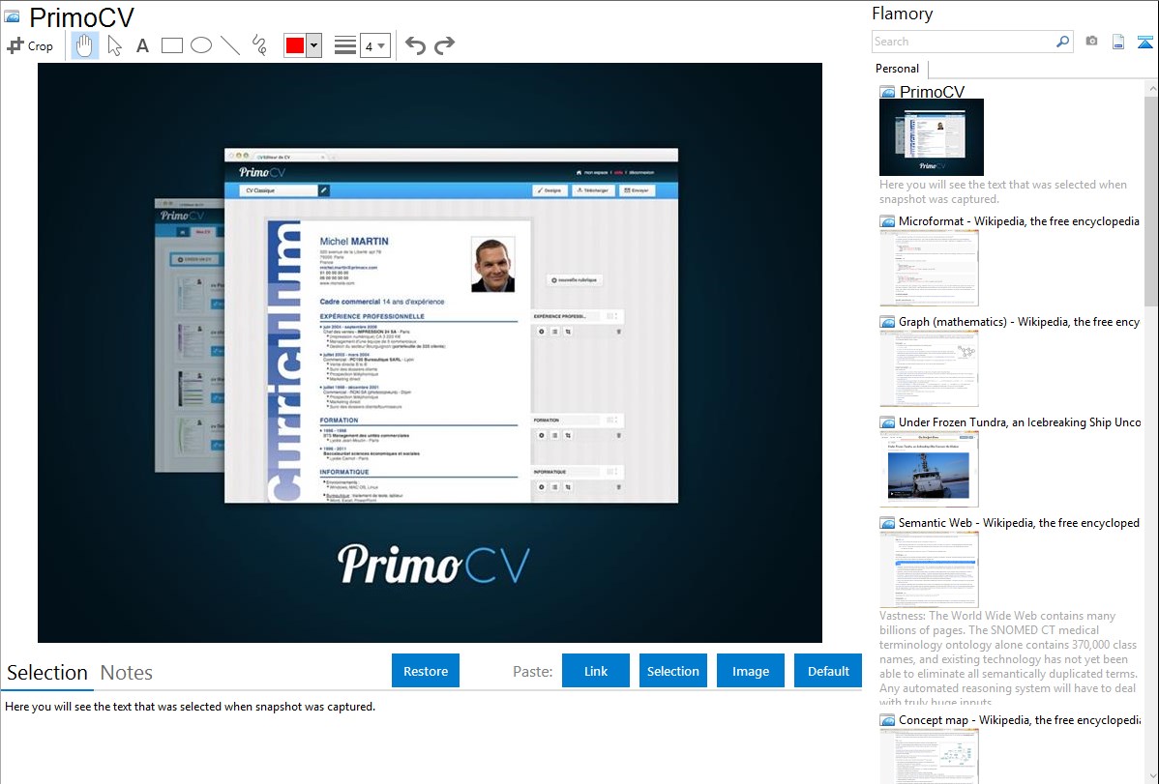The height and width of the screenshot is (784, 1159).
Task: Click the sidebar vertical scrollbar thumb
Action: [1151, 200]
